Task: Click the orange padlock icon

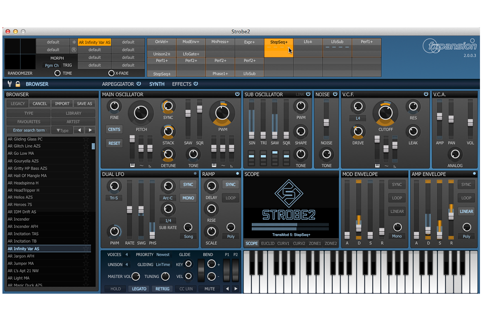Action: point(18,84)
